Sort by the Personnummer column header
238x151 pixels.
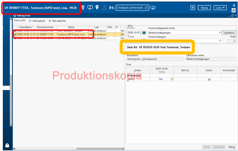[x=46, y=27]
